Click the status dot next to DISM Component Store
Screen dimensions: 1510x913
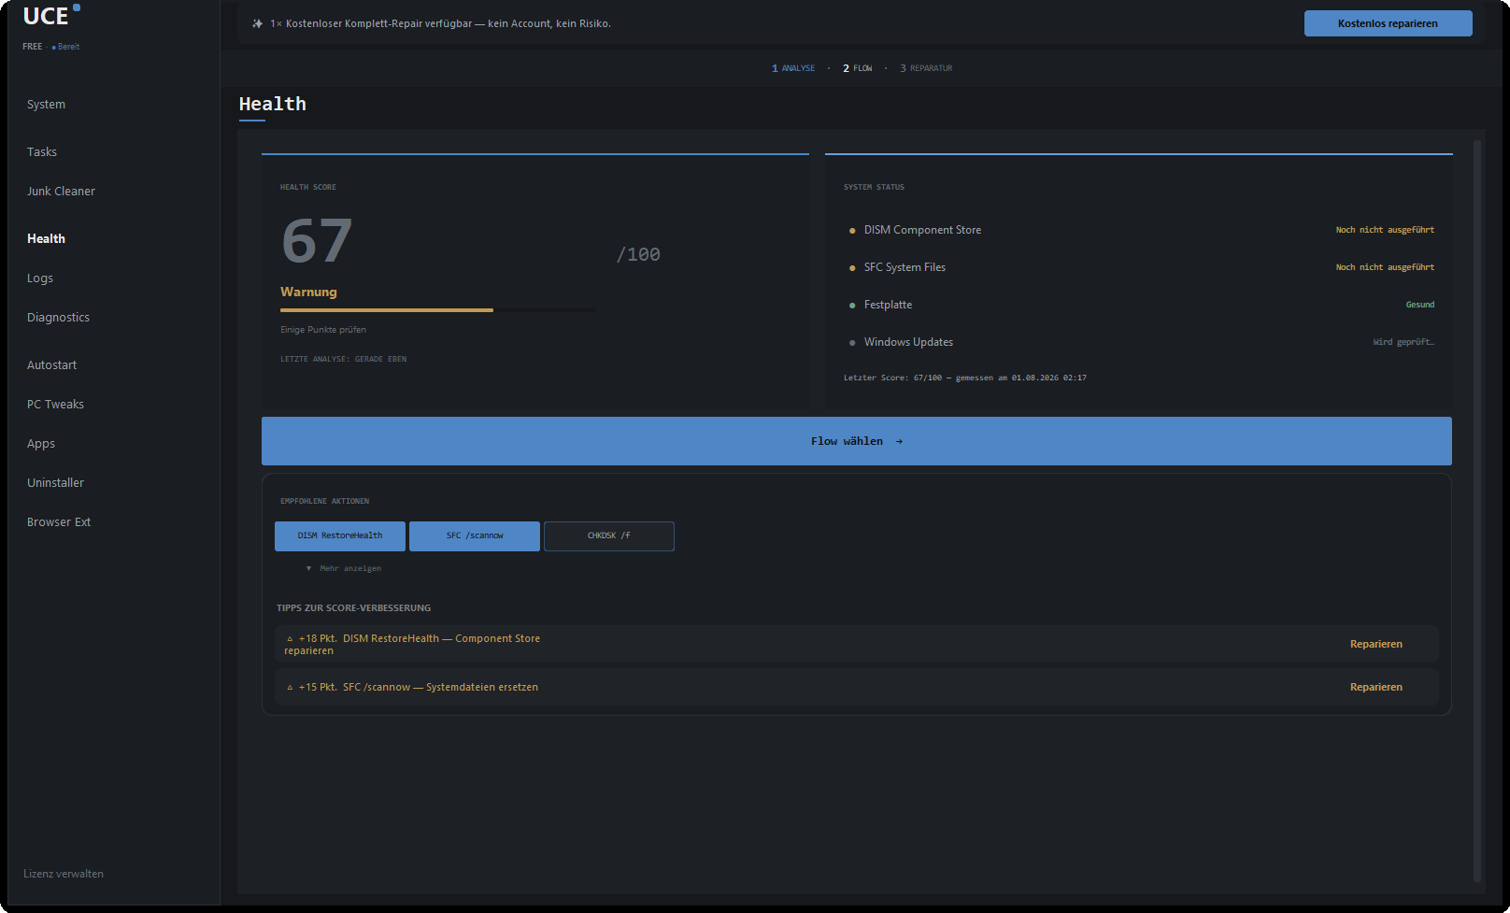[852, 231]
